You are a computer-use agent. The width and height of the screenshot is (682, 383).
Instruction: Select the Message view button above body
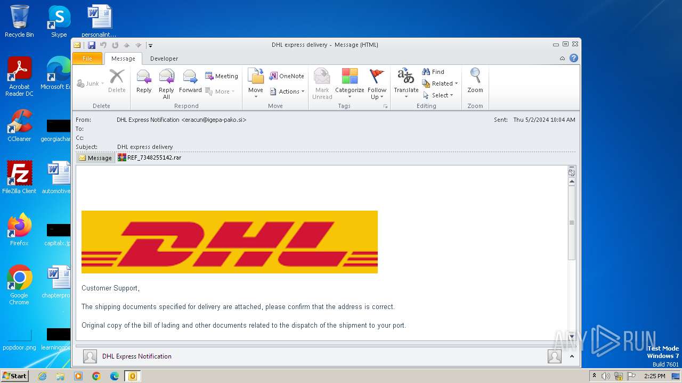pos(95,157)
